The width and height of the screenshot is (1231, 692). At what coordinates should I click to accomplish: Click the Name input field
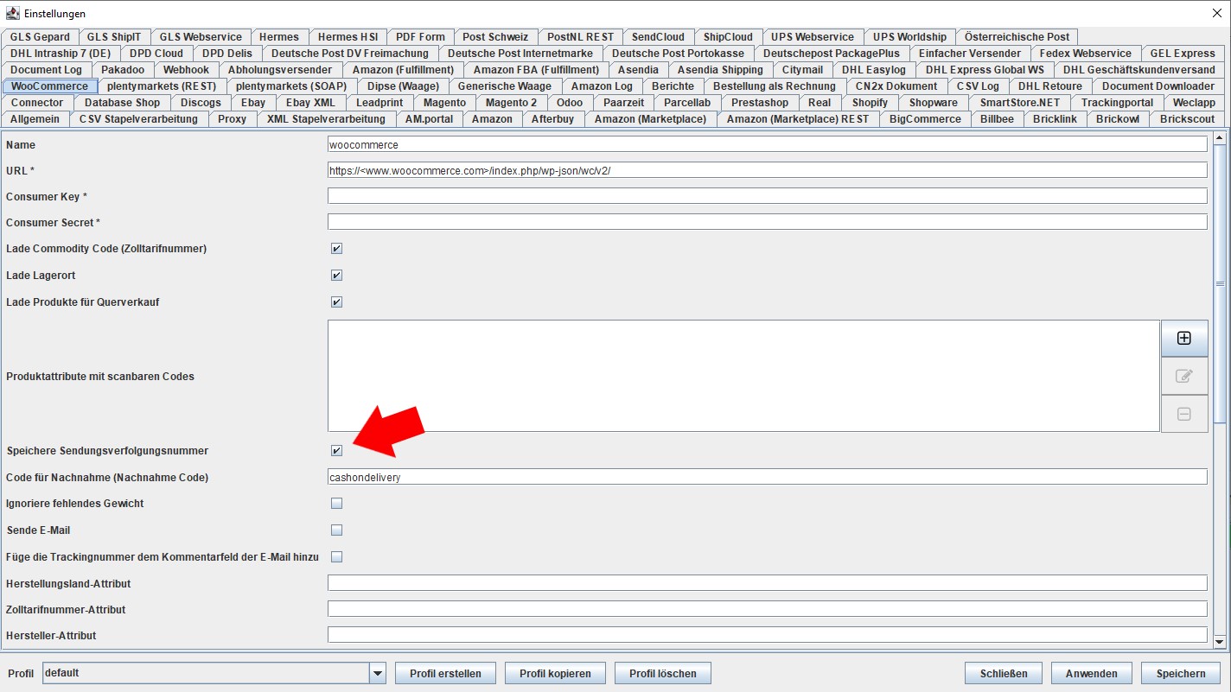point(767,144)
